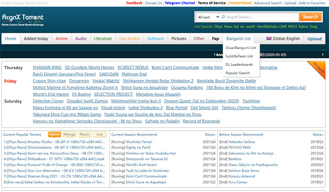Image resolution: width=329 pixels, height=192 pixels.
Task: Click the magnifier icon in search box
Action: tap(223, 17)
